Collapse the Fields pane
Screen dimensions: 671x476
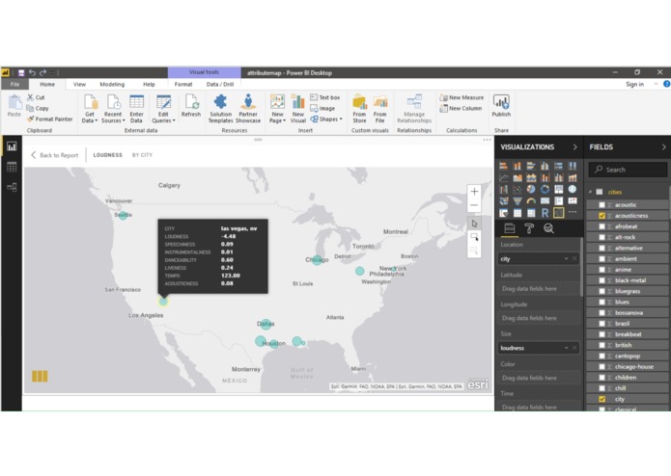(x=663, y=146)
